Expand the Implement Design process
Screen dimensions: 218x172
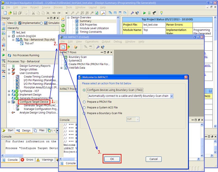click(x=9, y=95)
